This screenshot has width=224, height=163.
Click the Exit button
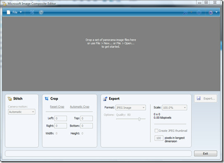point(205,154)
